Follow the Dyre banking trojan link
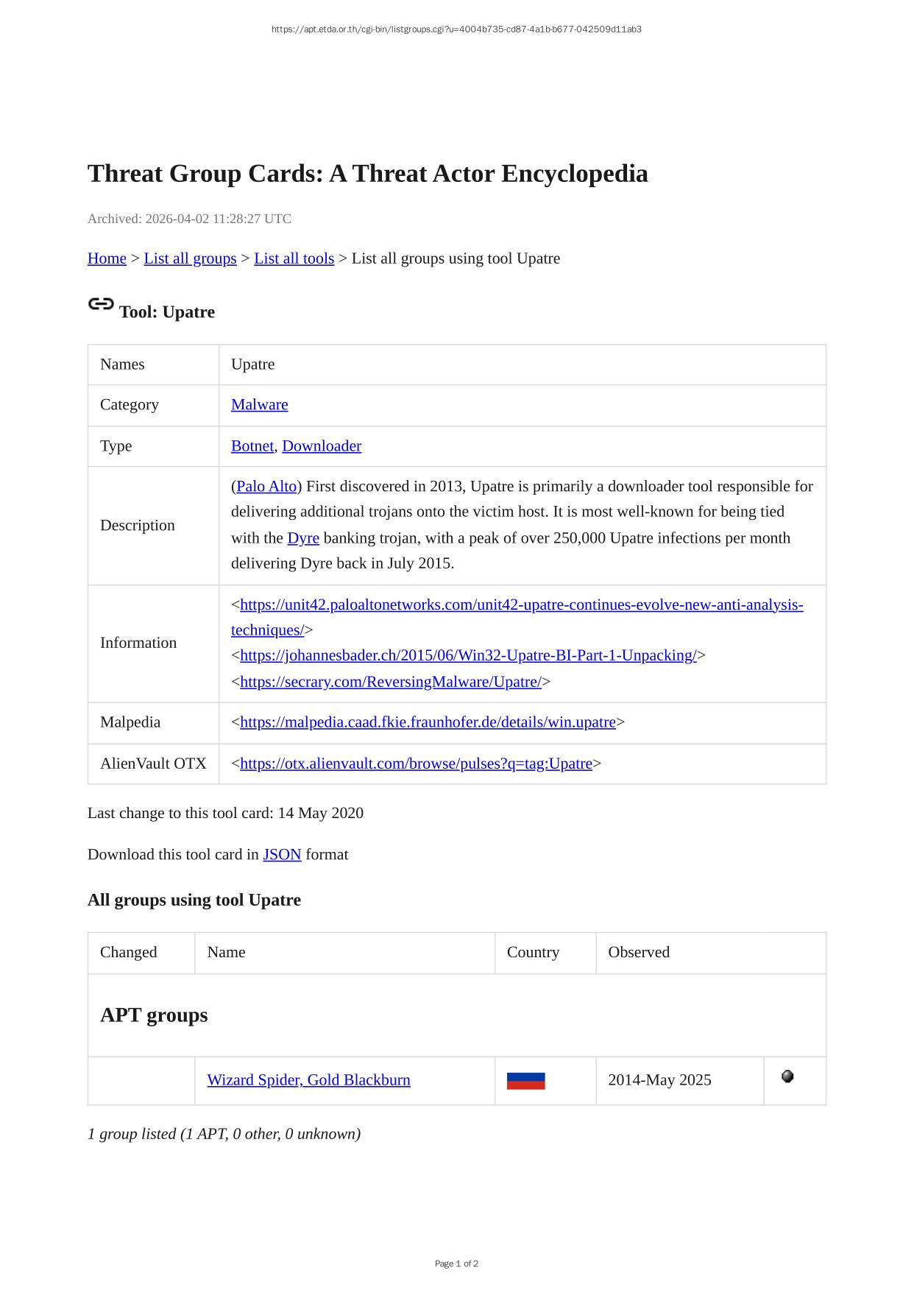The width and height of the screenshot is (914, 1293). click(x=302, y=538)
